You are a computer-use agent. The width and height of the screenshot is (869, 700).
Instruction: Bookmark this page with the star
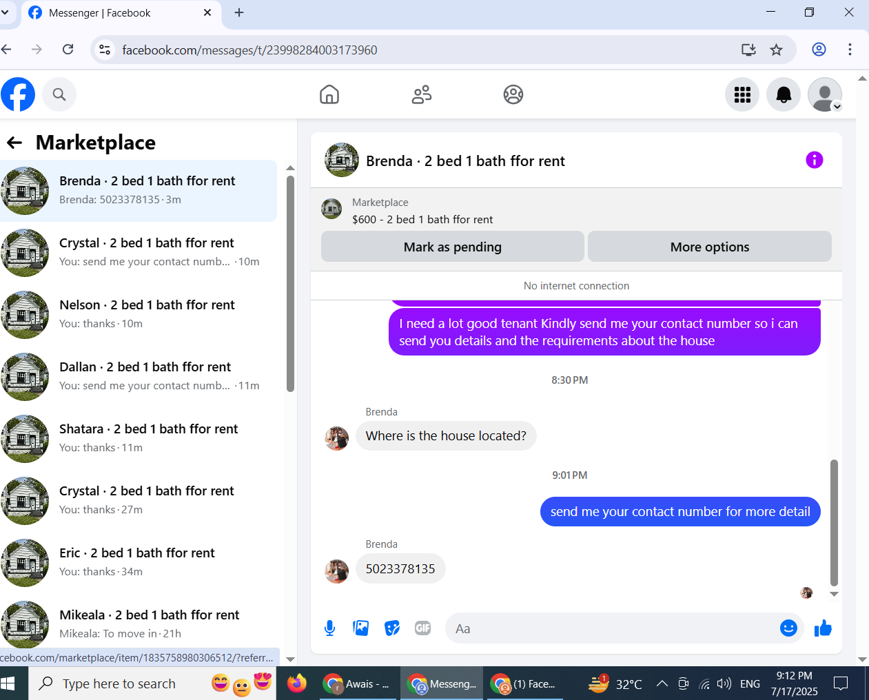777,50
